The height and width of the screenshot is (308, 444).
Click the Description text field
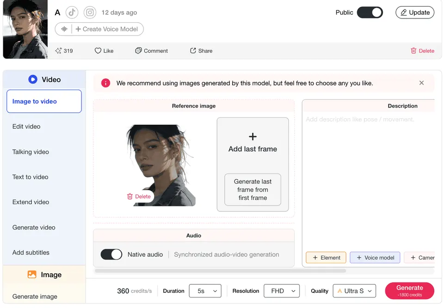tap(368, 181)
